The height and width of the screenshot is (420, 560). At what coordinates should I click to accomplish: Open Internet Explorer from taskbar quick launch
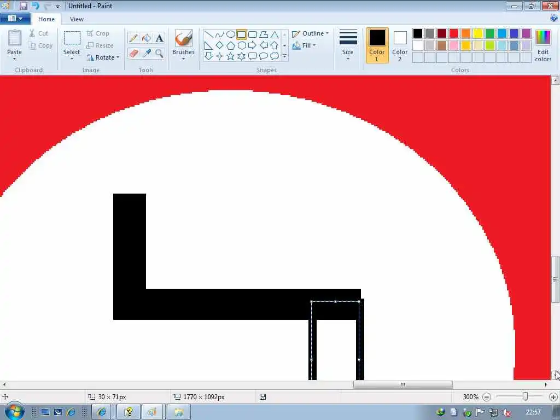[71, 412]
